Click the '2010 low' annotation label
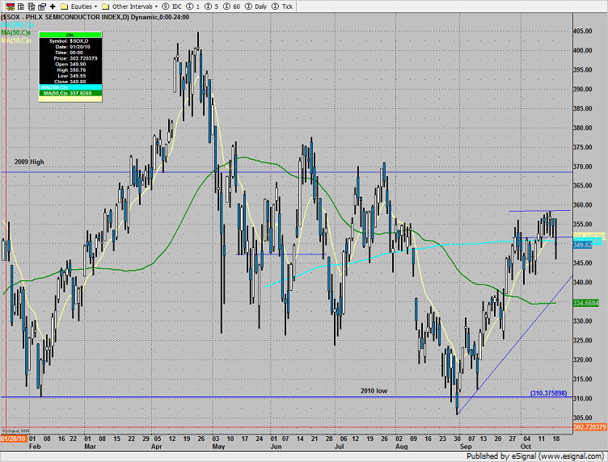 click(374, 391)
